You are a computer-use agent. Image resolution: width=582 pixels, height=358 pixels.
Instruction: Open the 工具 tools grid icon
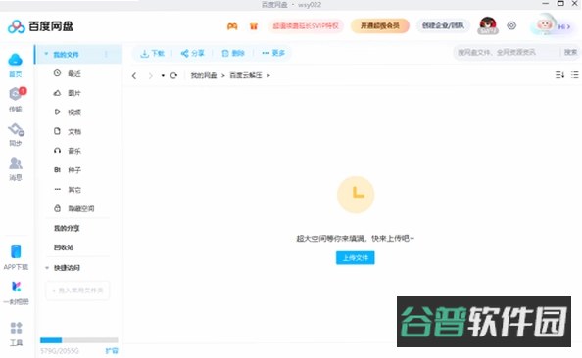pyautogui.click(x=16, y=328)
